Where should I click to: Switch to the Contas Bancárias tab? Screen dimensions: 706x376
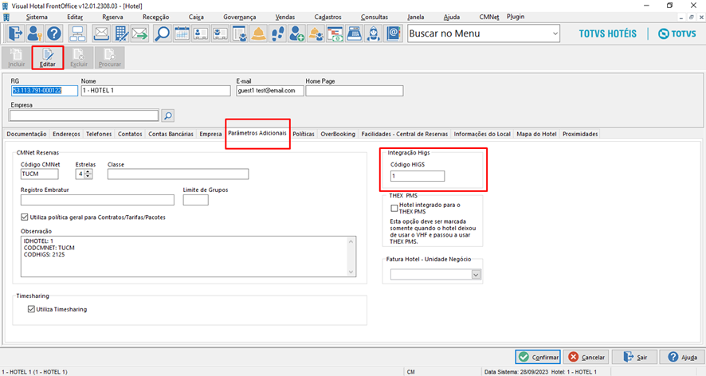click(171, 134)
